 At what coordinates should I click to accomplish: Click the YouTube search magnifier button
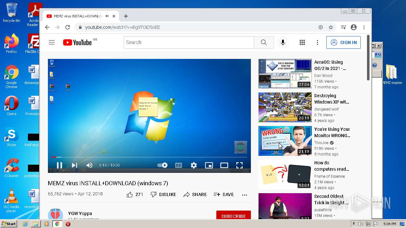pos(264,42)
